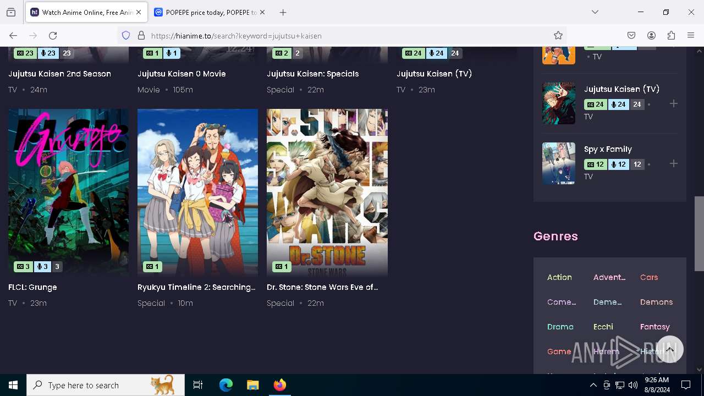Select the Cars genre
Viewport: 704px width, 396px height.
[x=649, y=277]
